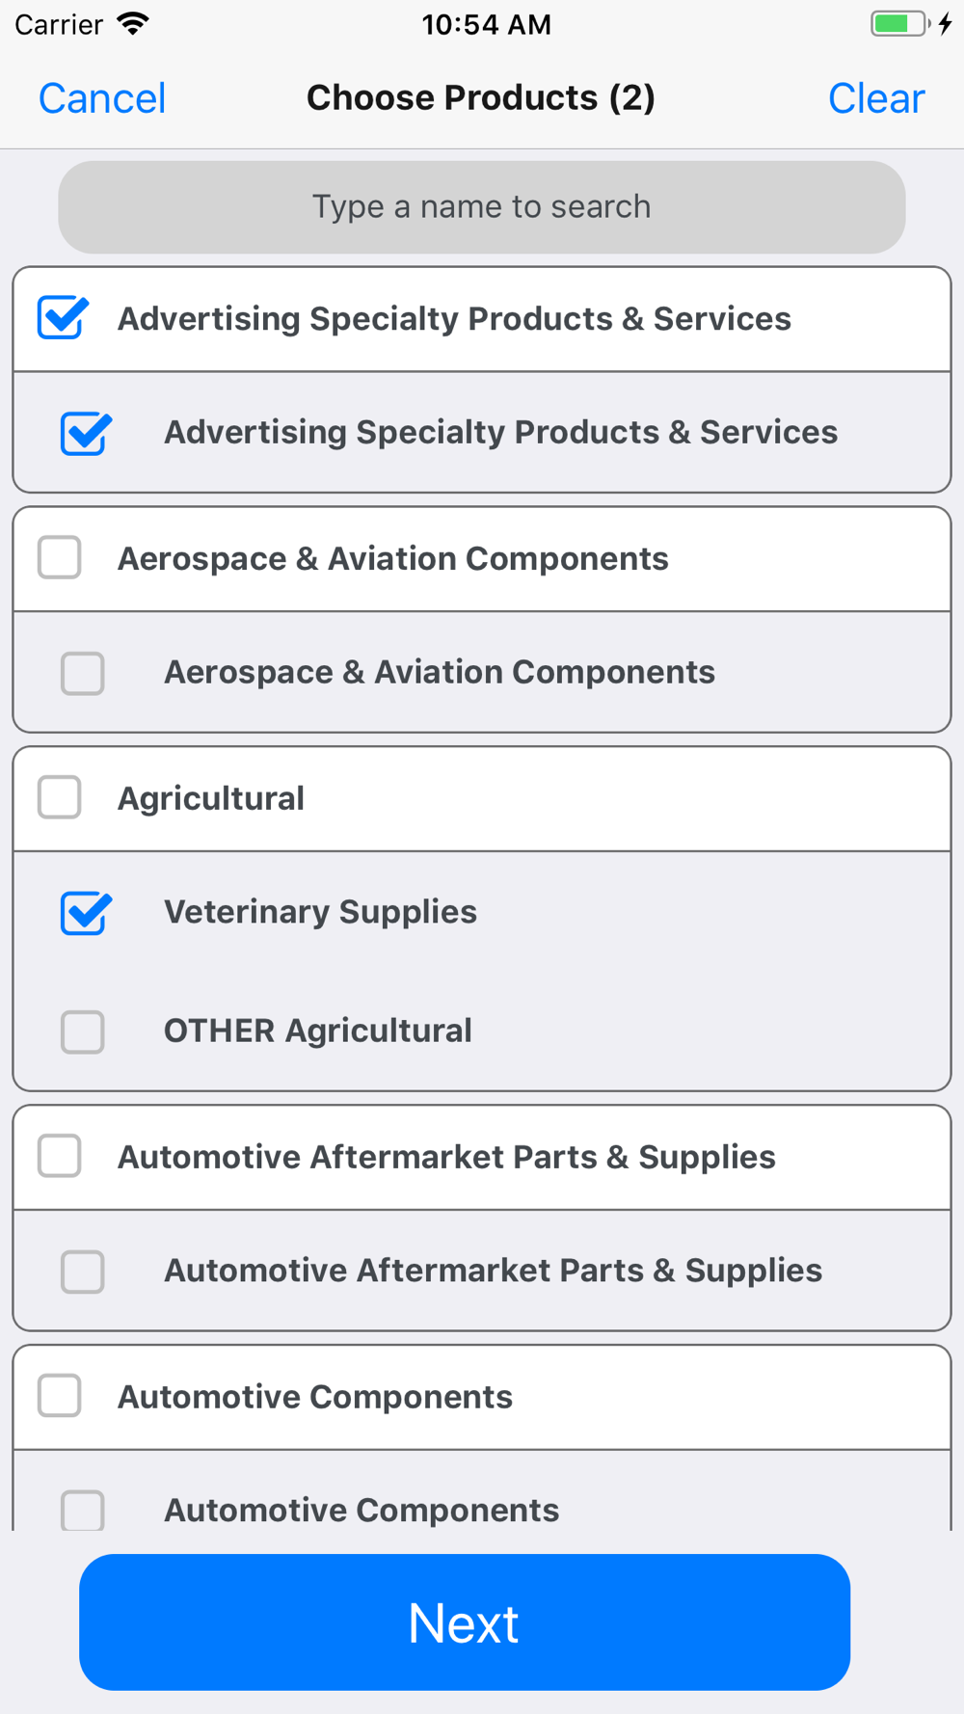Uncheck the Advertising Specialty Products & Services sub-item checkbox

coord(86,433)
